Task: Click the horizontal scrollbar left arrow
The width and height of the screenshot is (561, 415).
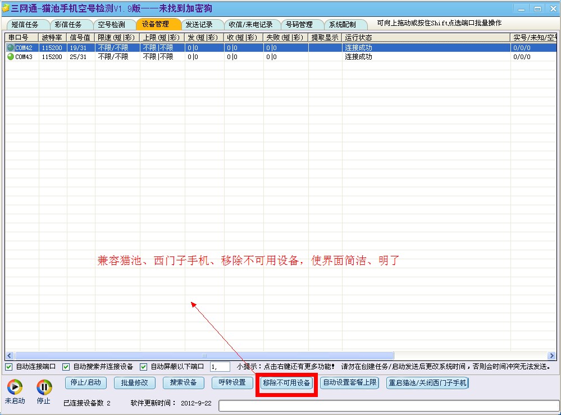Action: (x=10, y=356)
